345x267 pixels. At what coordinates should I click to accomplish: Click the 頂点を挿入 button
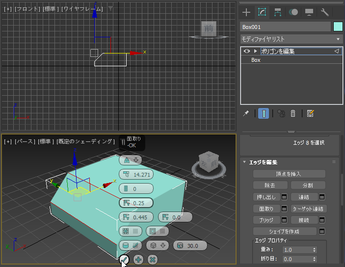tap(289, 174)
